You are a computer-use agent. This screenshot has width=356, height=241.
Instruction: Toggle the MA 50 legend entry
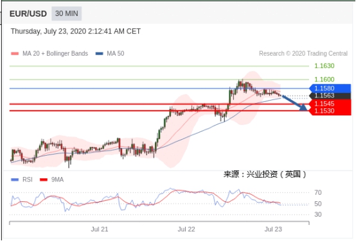[x=110, y=53]
